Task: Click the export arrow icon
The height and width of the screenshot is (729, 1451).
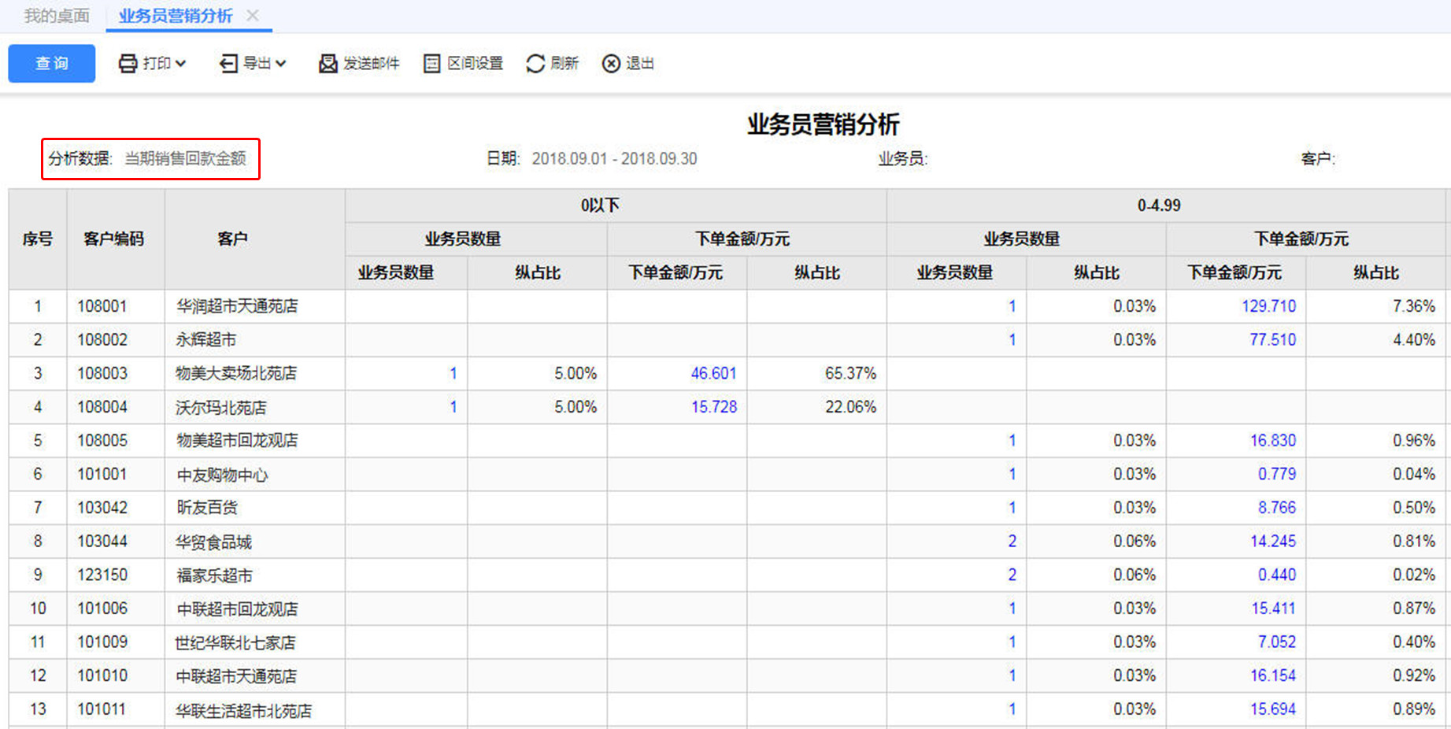Action: pos(228,64)
